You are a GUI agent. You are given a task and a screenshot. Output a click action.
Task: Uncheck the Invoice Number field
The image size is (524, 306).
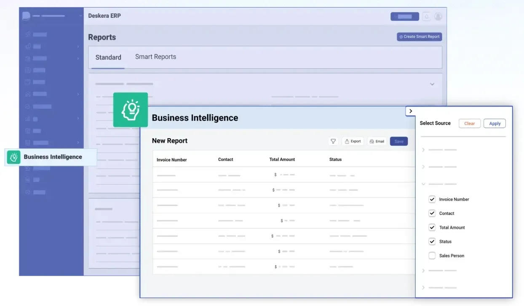coord(432,199)
